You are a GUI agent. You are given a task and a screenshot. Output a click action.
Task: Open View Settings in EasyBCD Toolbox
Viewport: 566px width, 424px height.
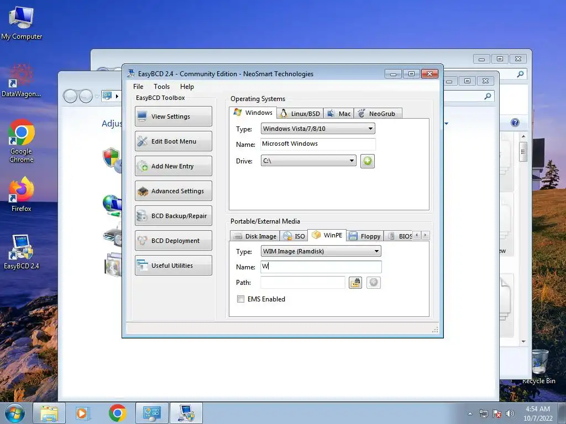point(173,116)
